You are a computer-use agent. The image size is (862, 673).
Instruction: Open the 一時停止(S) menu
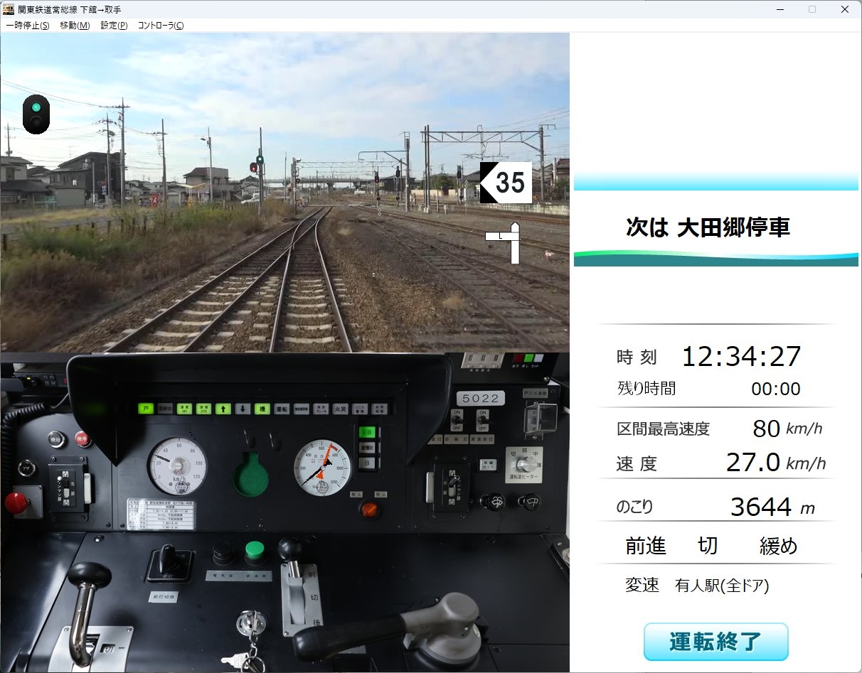tap(28, 26)
